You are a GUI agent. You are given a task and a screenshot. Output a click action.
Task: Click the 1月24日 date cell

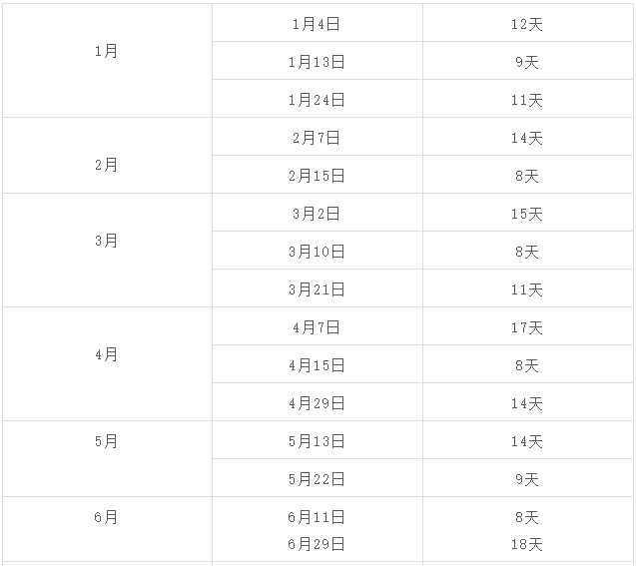[317, 100]
